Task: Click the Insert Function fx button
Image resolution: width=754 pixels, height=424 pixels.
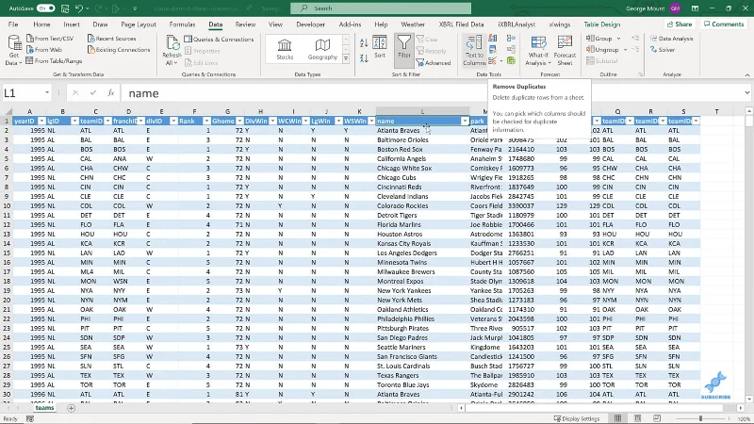Action: pos(110,92)
